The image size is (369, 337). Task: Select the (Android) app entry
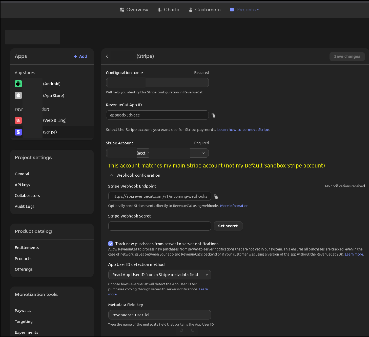[x=52, y=84]
